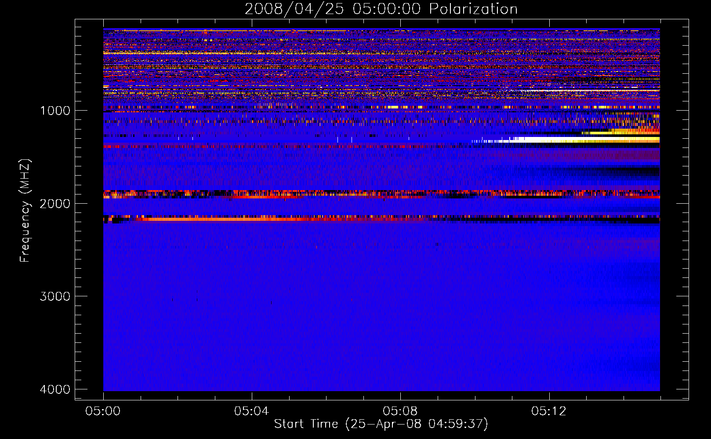Click the 05:08 time tick label
Screen dimensions: 711x439
[x=400, y=411]
